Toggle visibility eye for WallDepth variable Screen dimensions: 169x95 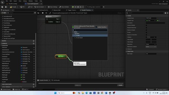(34, 77)
